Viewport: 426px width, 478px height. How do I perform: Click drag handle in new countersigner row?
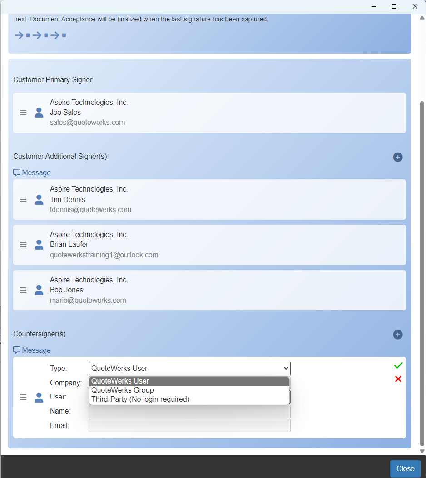[23, 397]
